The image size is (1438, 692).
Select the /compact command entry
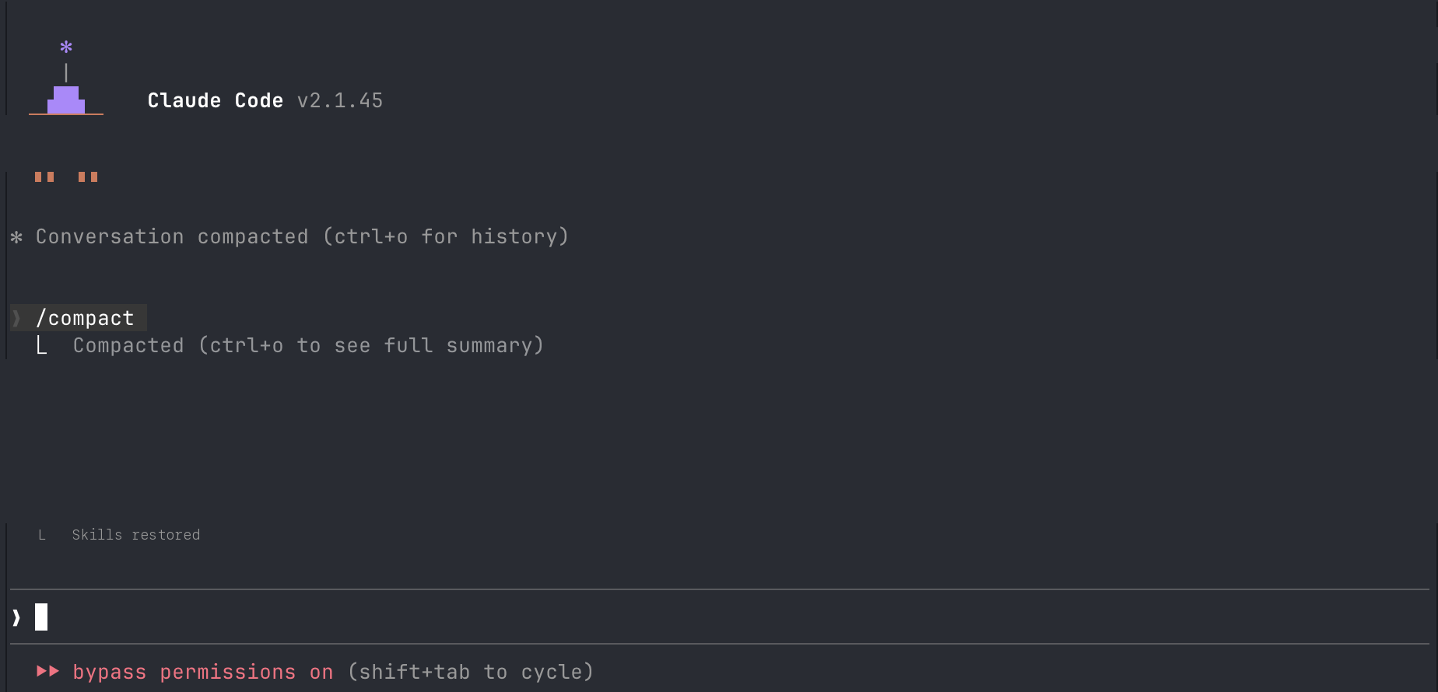point(86,318)
